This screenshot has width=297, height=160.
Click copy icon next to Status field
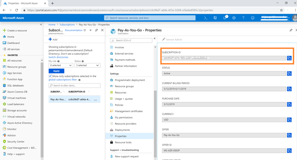[x=289, y=74]
